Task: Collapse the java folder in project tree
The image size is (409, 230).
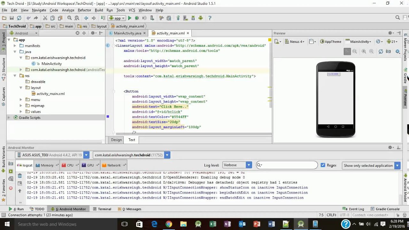Action: tap(15, 52)
